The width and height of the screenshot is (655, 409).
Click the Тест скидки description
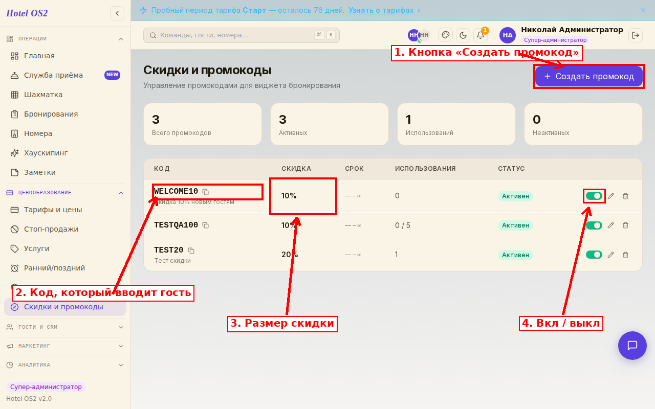(x=172, y=261)
